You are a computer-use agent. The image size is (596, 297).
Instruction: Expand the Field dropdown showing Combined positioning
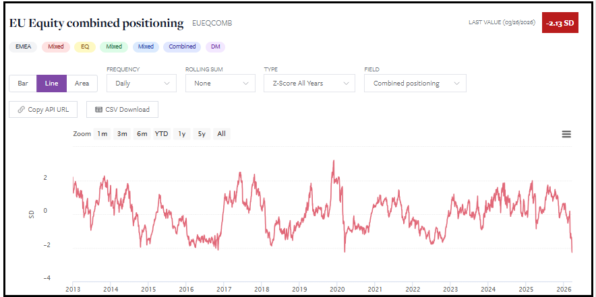415,84
